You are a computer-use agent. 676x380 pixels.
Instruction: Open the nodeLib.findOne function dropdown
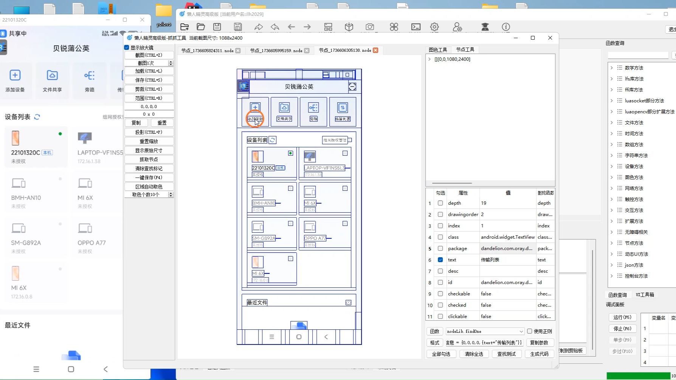pyautogui.click(x=521, y=331)
